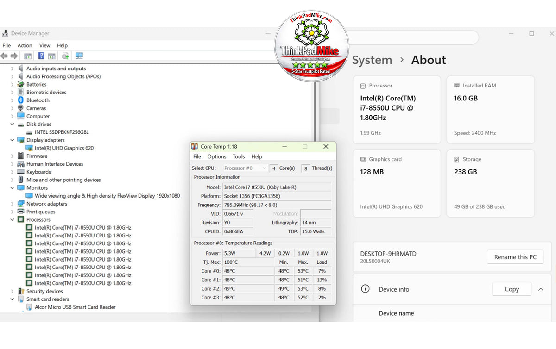556x349 pixels.
Task: Open Core Temp File menu
Action: point(197,156)
